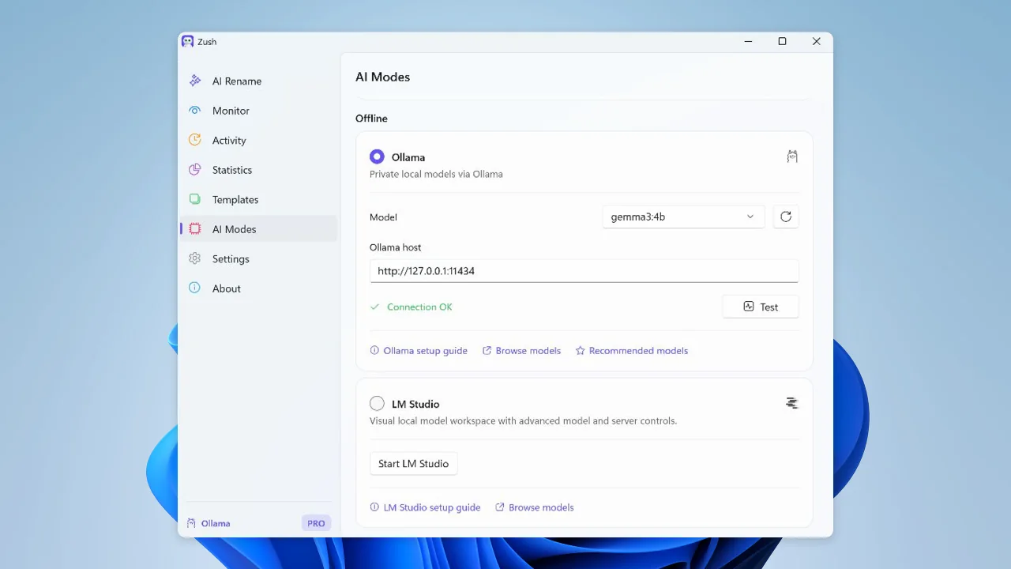The width and height of the screenshot is (1011, 569).
Task: Click the Connection OK status text
Action: 419,307
